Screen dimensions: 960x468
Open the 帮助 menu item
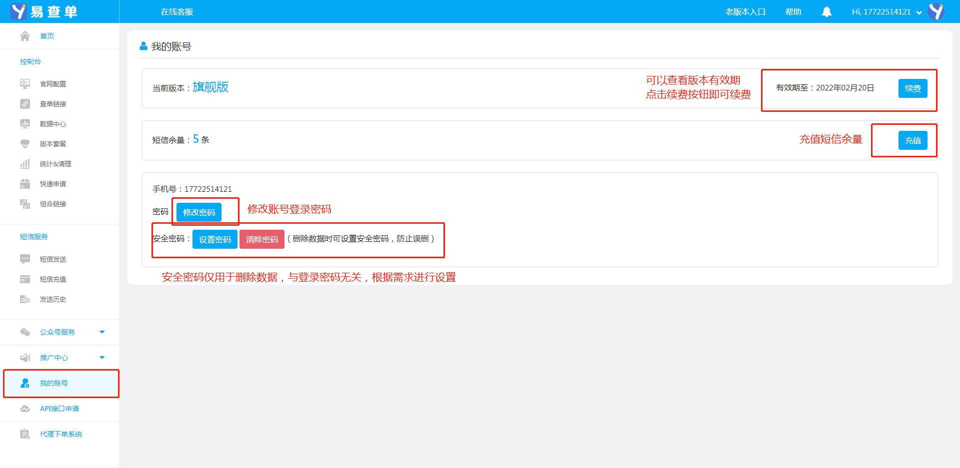[x=793, y=12]
